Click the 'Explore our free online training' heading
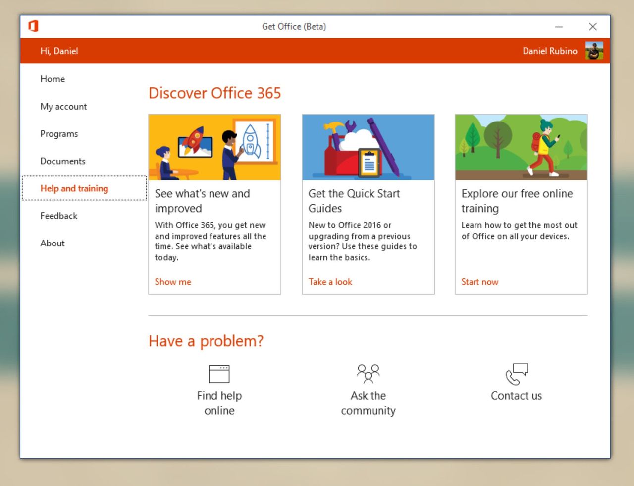Viewport: 634px width, 486px height. click(x=517, y=201)
